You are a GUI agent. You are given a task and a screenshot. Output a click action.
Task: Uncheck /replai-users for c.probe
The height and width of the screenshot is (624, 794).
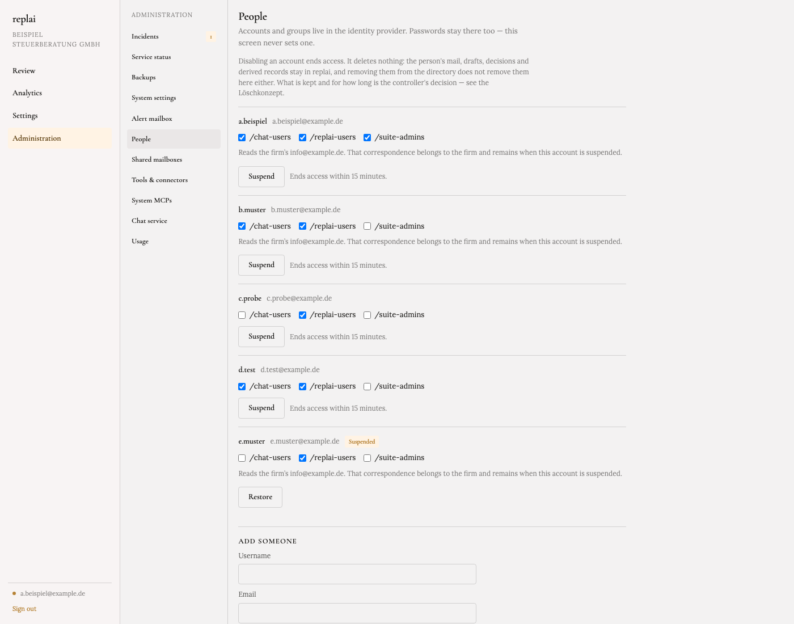point(303,315)
